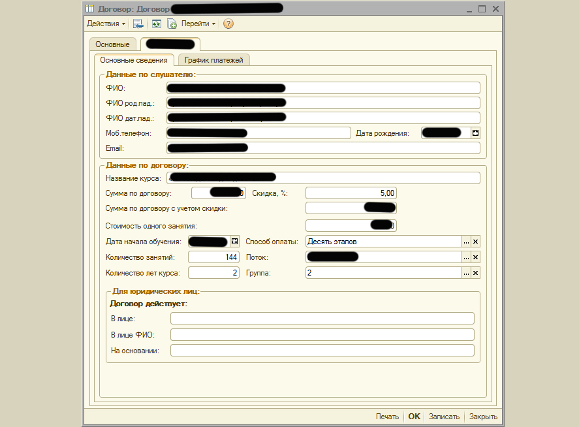Switch to the Основные tab
Viewport: 579px width, 427px height.
[x=112, y=44]
